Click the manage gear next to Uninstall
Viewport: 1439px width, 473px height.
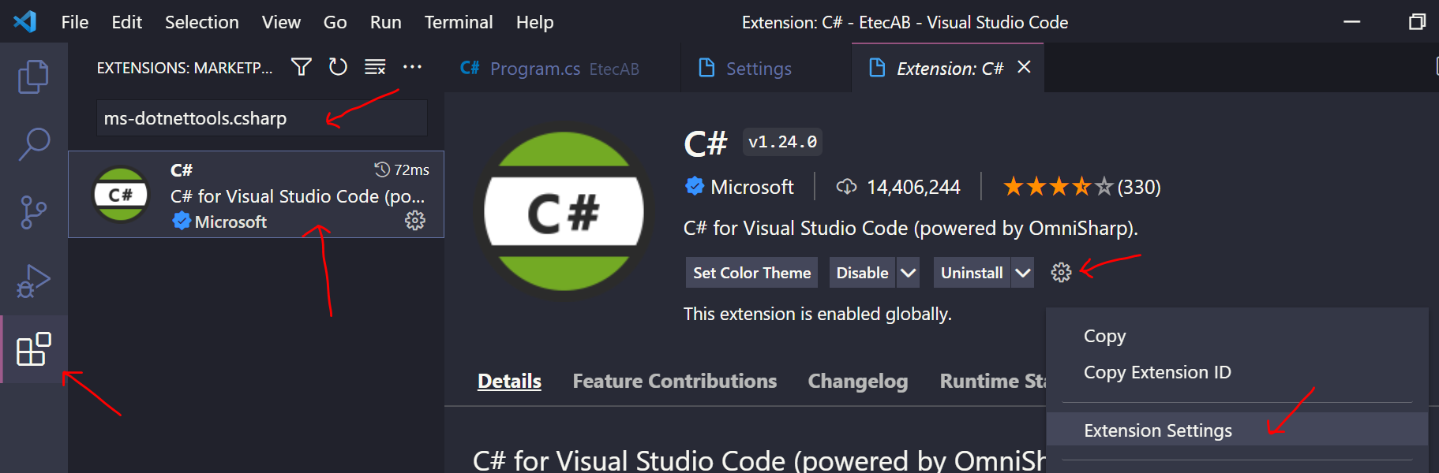coord(1061,273)
